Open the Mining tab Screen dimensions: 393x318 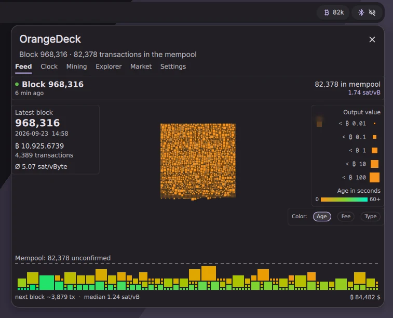[x=76, y=67]
